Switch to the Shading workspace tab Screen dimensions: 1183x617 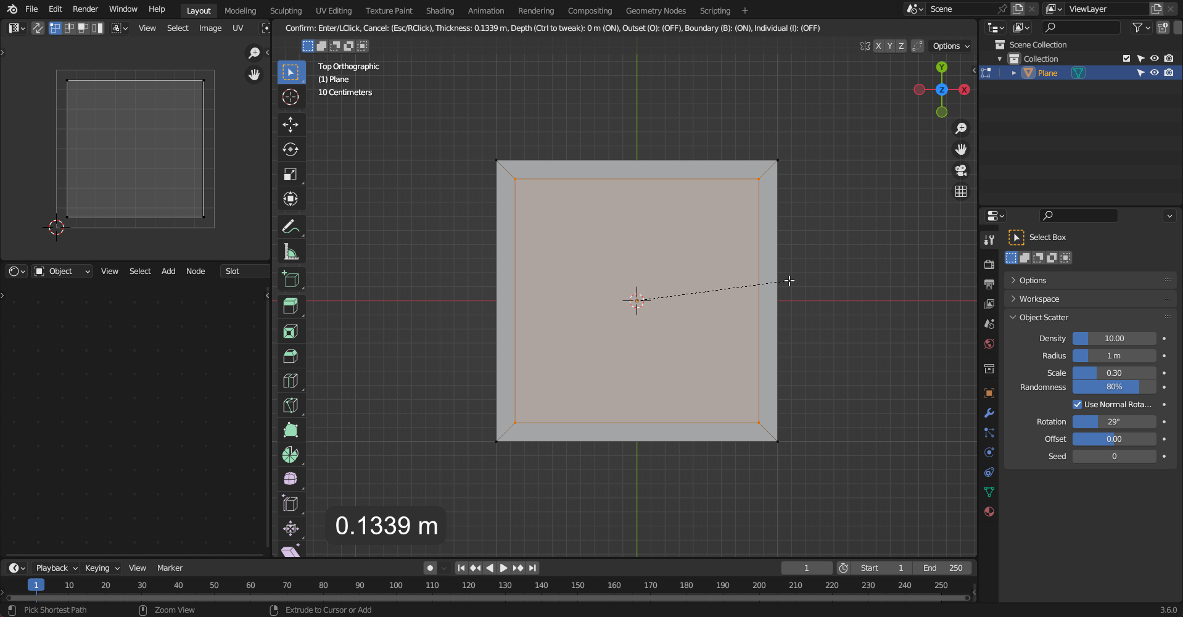click(440, 10)
